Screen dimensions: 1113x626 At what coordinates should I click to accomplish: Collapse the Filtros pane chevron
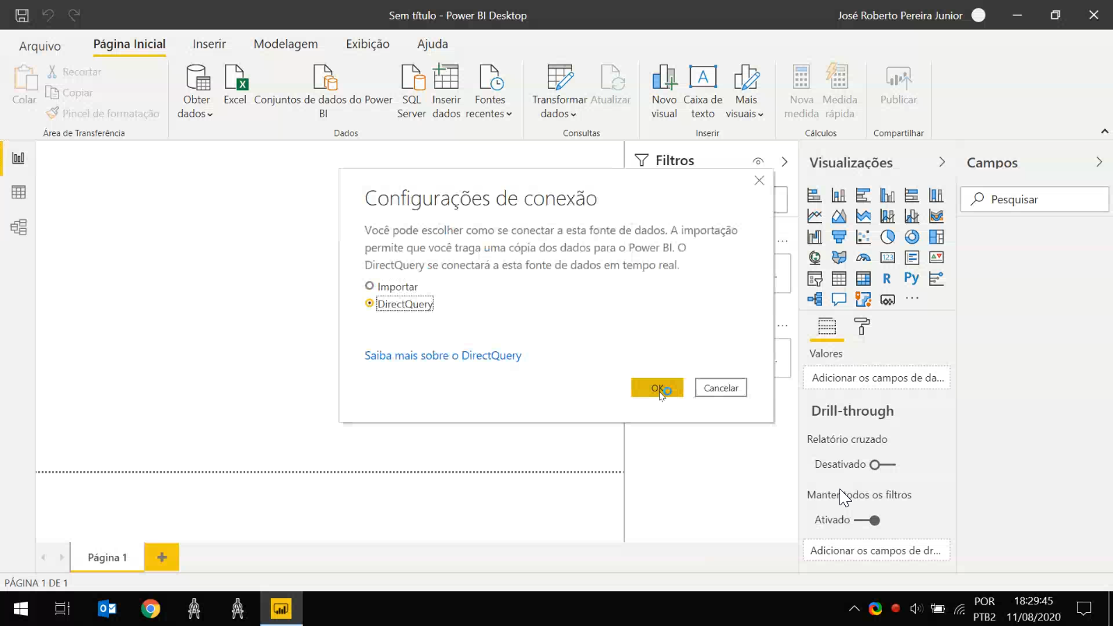[785, 161]
